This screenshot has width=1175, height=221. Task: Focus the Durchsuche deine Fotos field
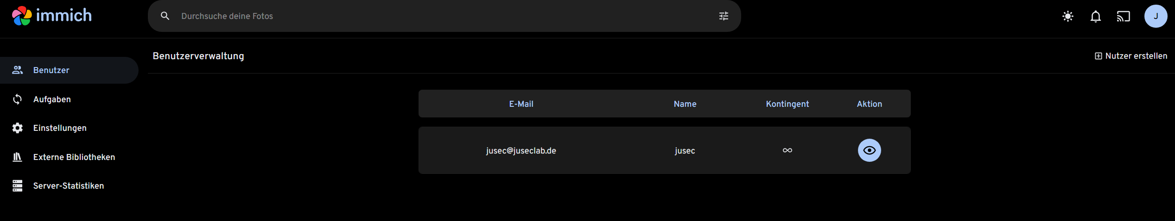click(x=444, y=16)
